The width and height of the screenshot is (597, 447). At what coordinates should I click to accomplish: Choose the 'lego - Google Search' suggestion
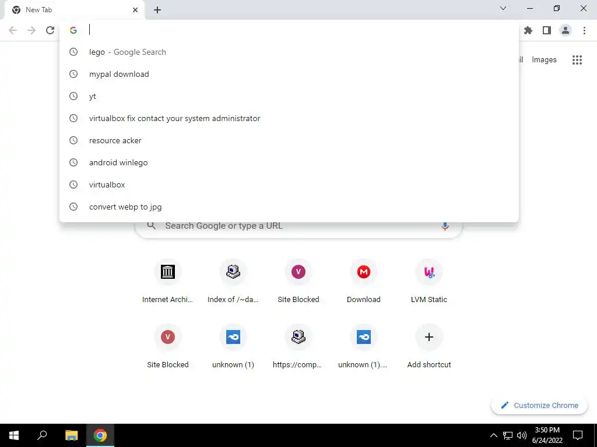pos(289,52)
